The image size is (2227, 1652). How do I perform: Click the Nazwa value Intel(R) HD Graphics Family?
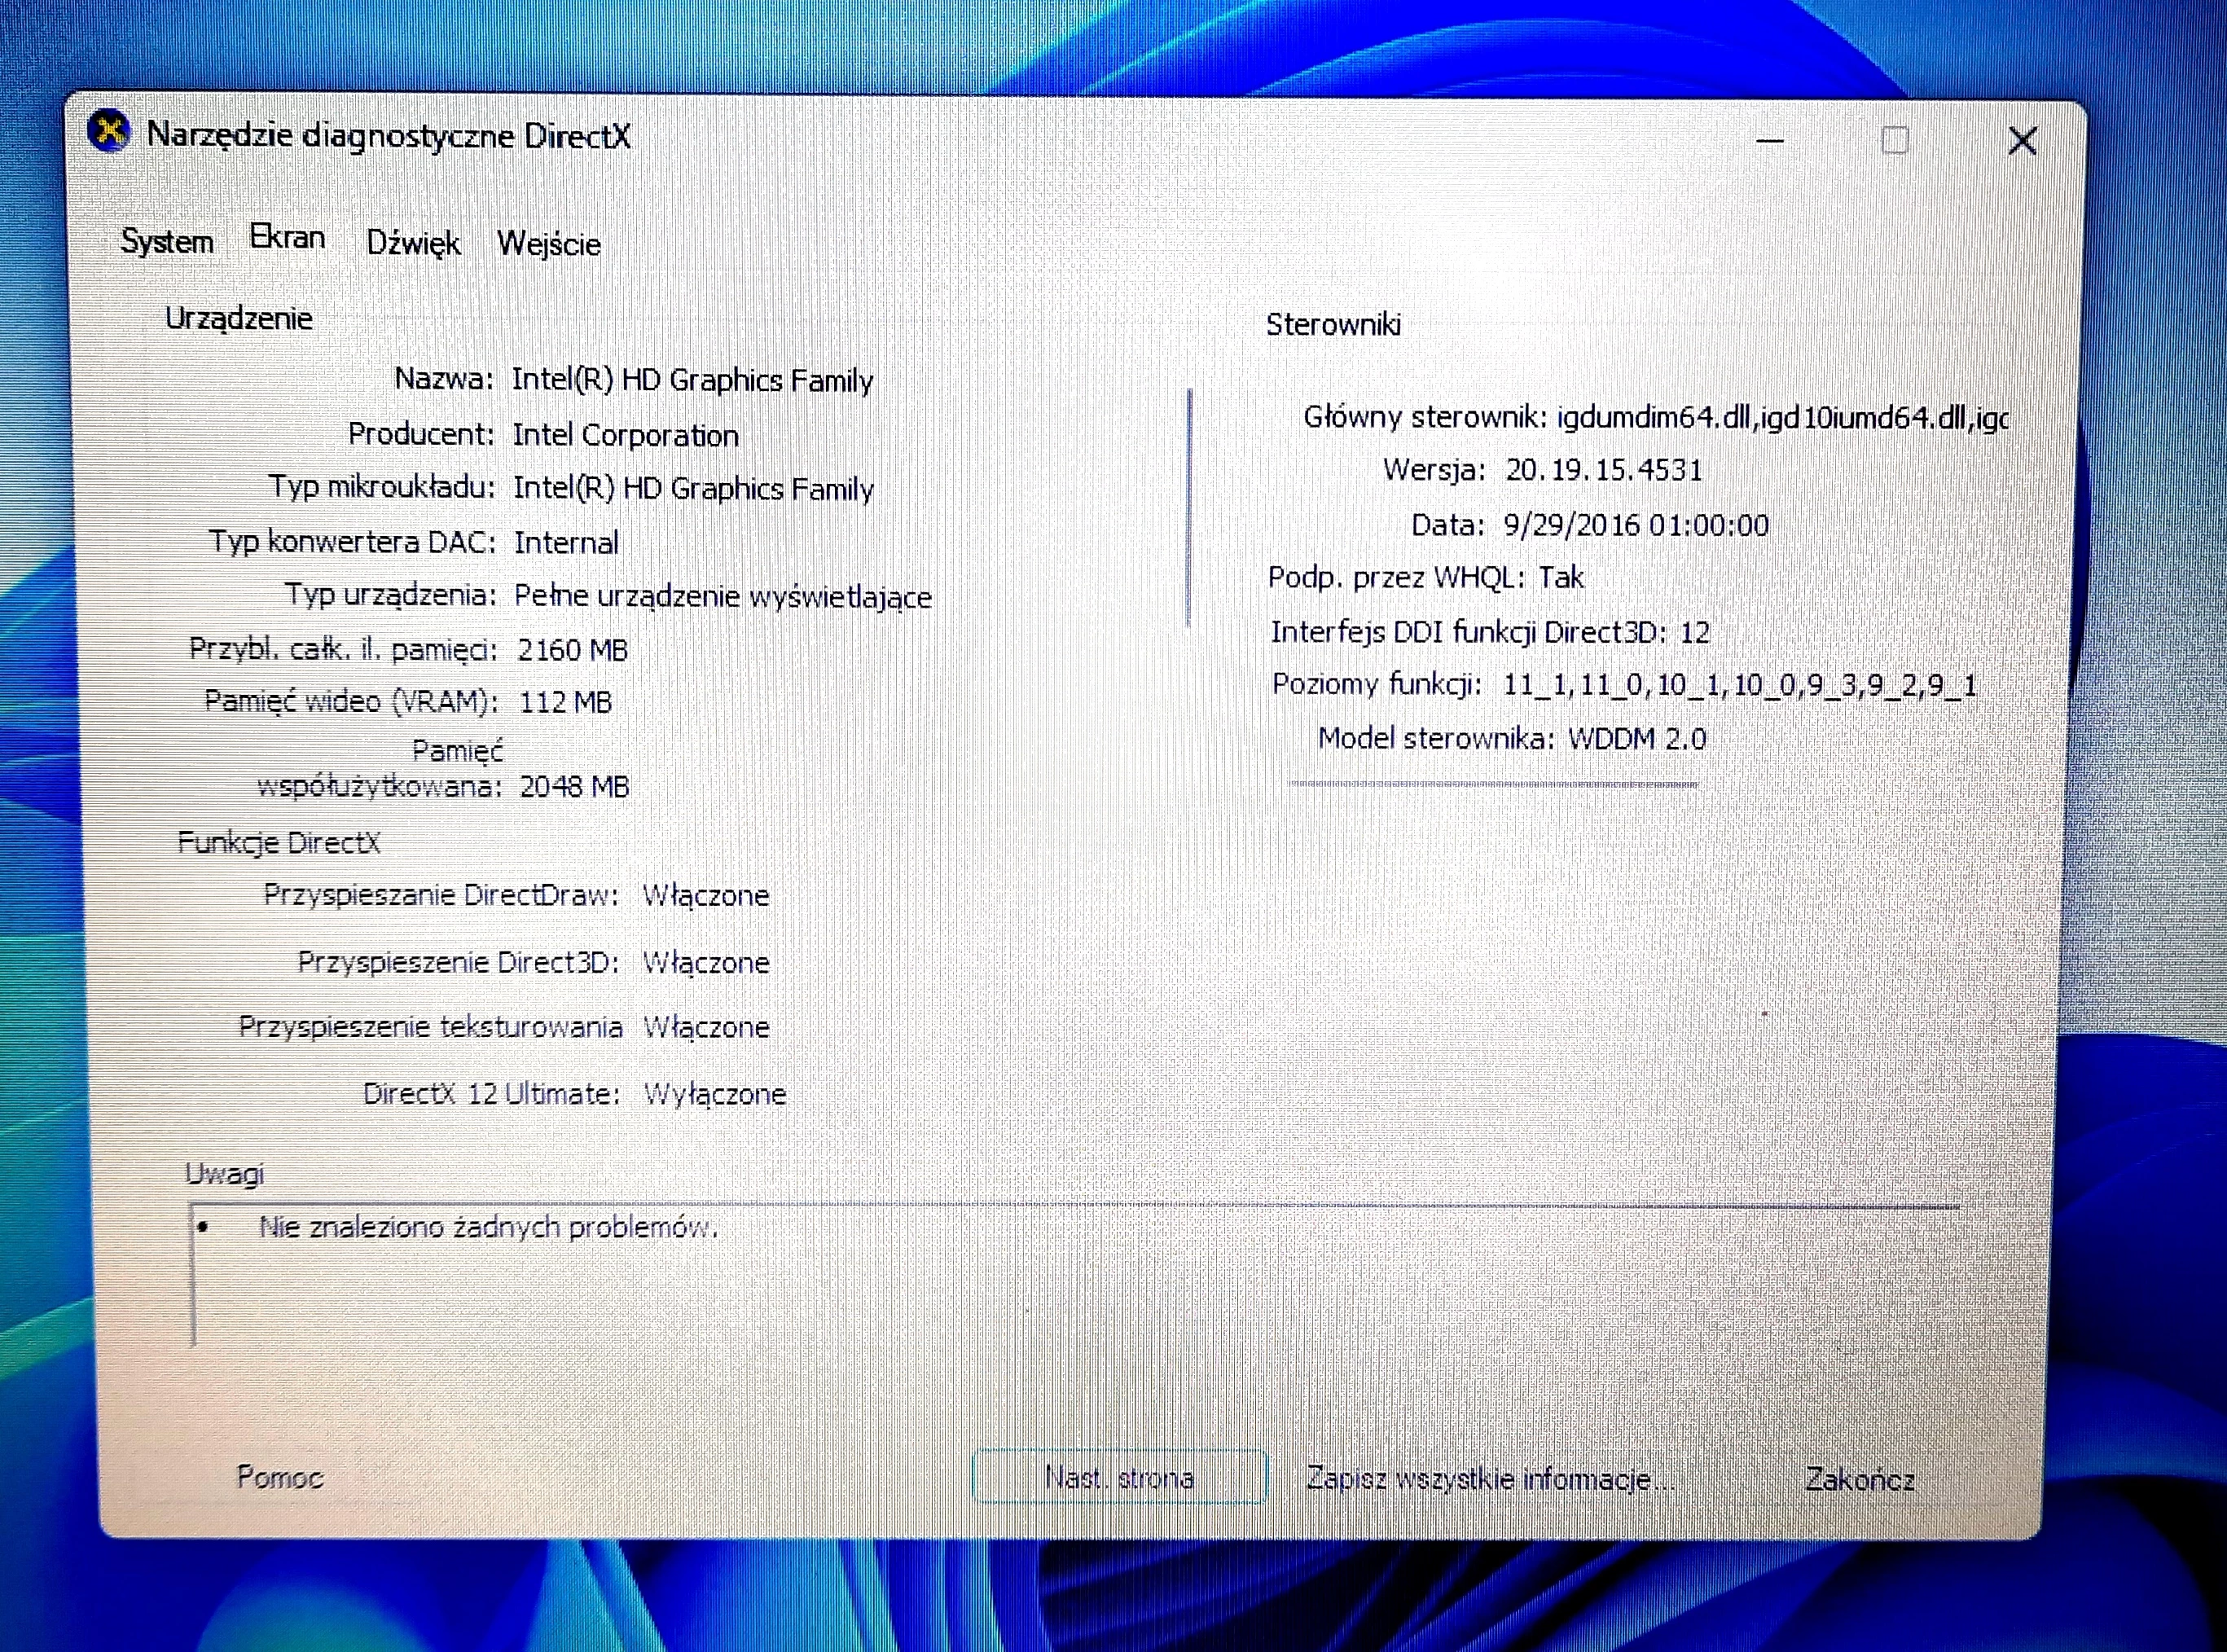[692, 380]
